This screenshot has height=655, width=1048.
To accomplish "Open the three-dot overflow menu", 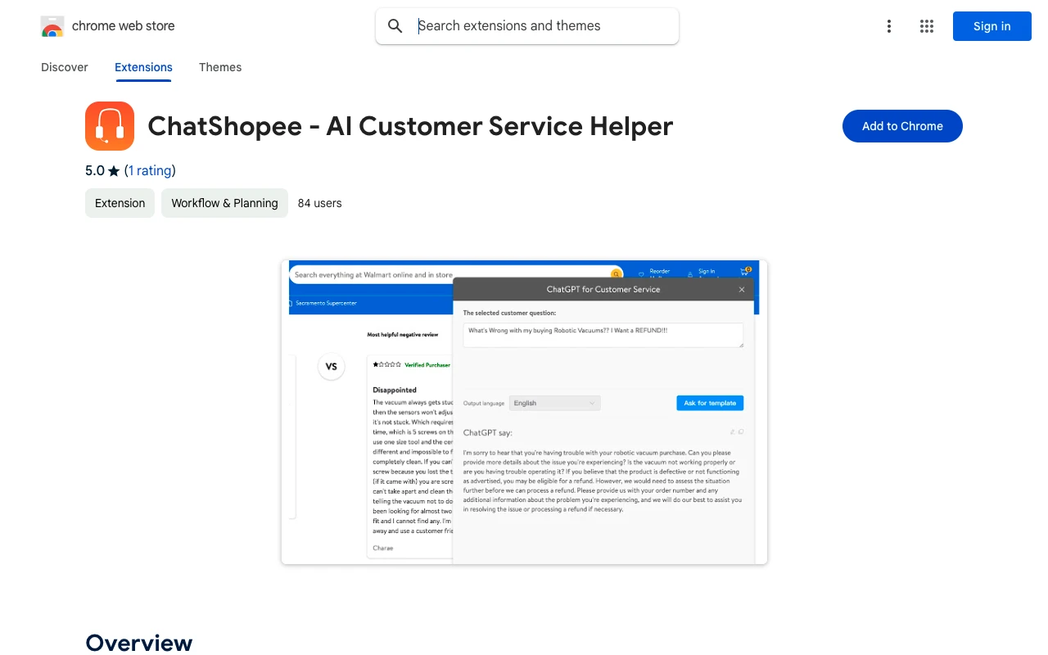I will point(889,25).
